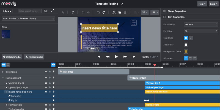Click the Upload media button
Screen dimensions: 220x110
click(x=12, y=57)
